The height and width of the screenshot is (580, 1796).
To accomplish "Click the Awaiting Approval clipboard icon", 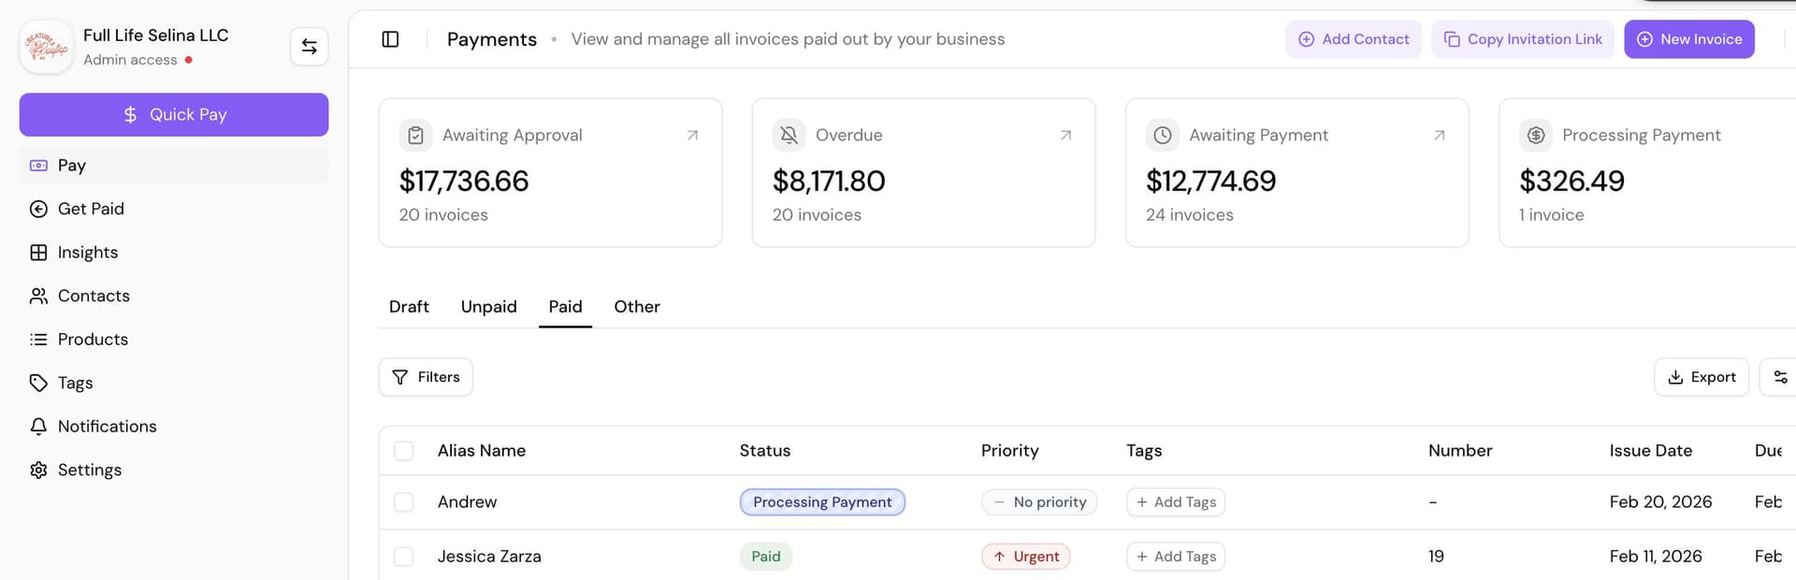I will click(415, 136).
